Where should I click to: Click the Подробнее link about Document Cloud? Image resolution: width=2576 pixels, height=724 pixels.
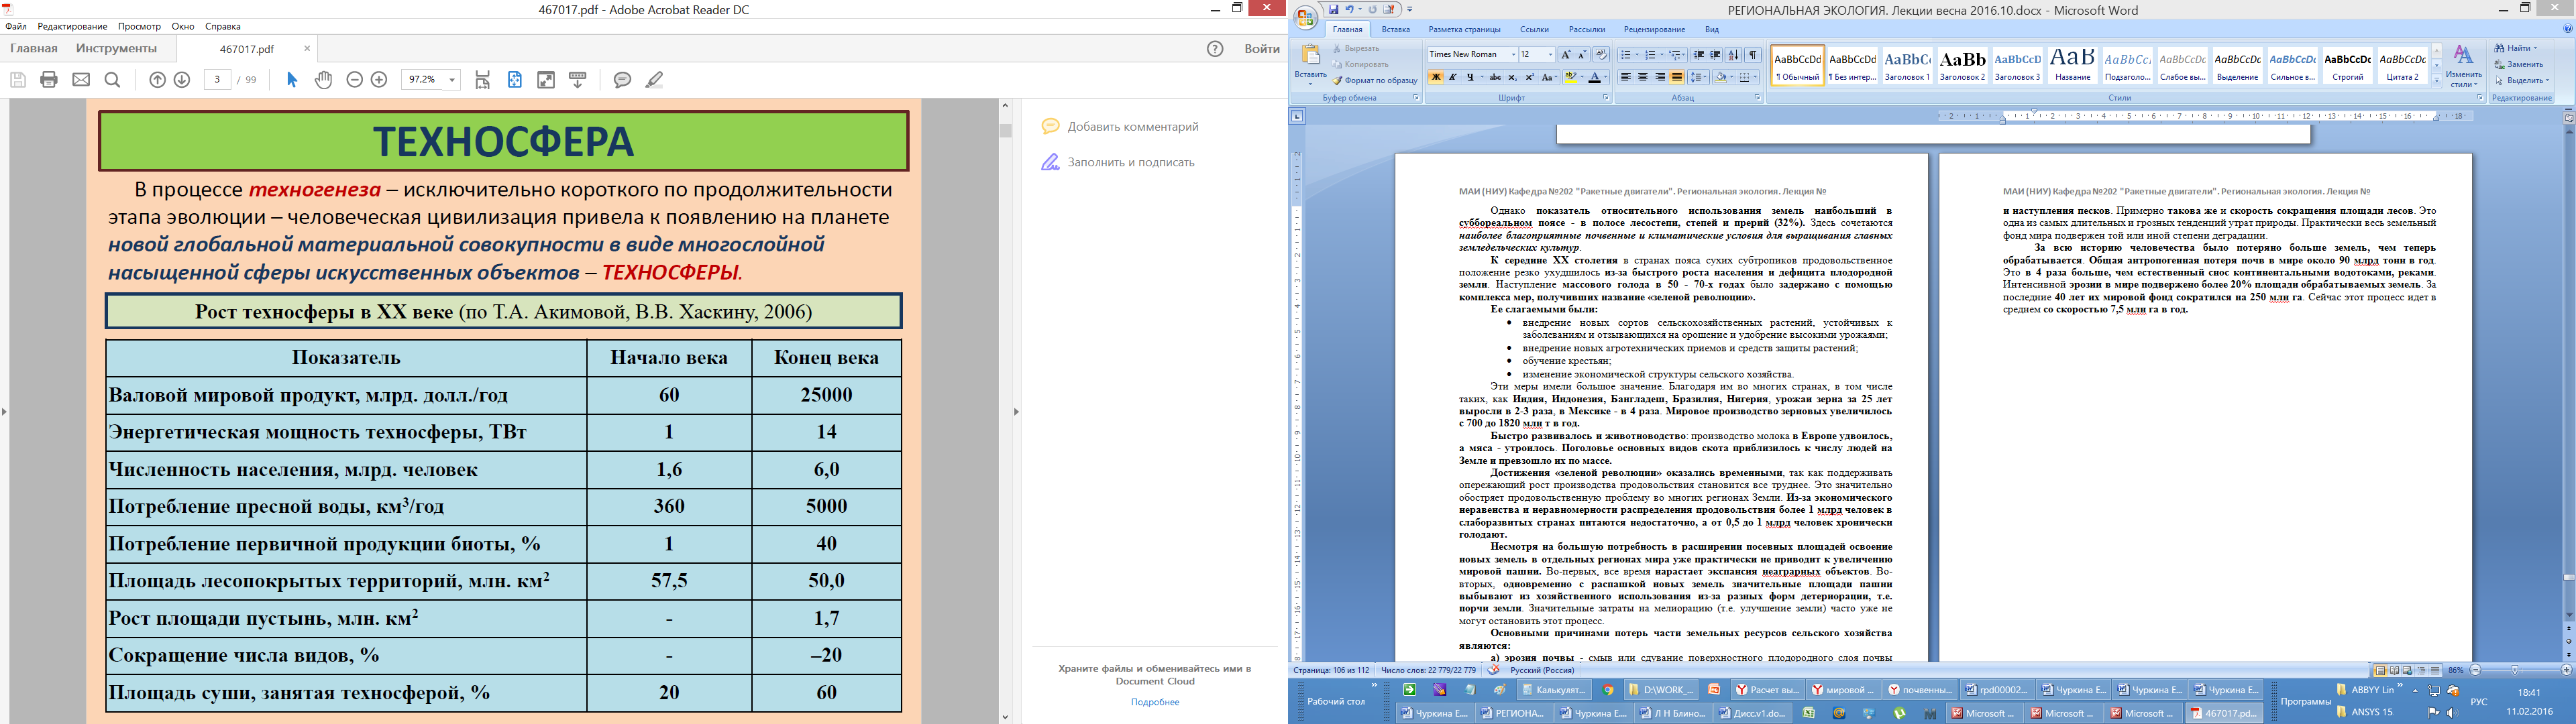pos(1155,702)
